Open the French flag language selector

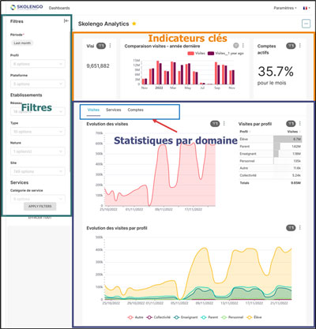click(307, 8)
